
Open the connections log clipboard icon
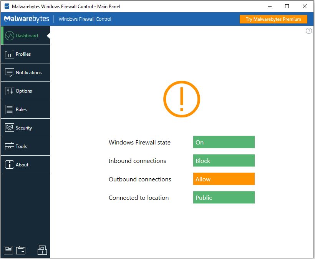tap(21, 250)
